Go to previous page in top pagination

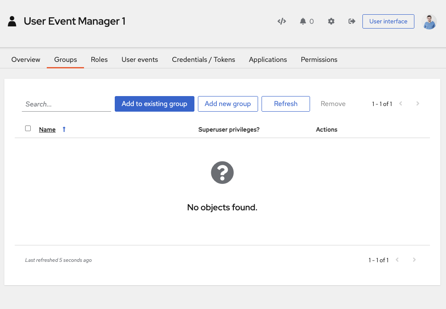[401, 104]
